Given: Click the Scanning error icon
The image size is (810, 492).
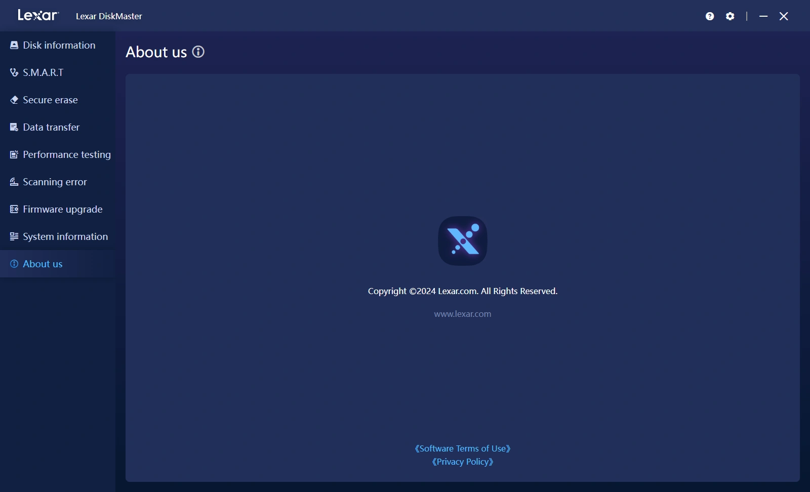Looking at the screenshot, I should click(14, 182).
